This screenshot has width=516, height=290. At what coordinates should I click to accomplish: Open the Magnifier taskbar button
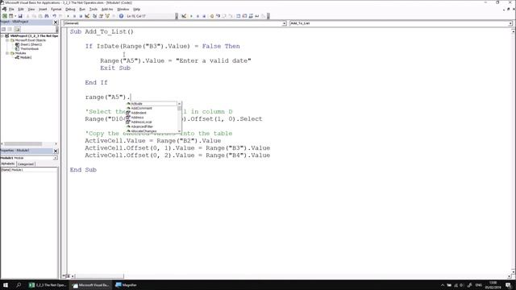[127, 285]
